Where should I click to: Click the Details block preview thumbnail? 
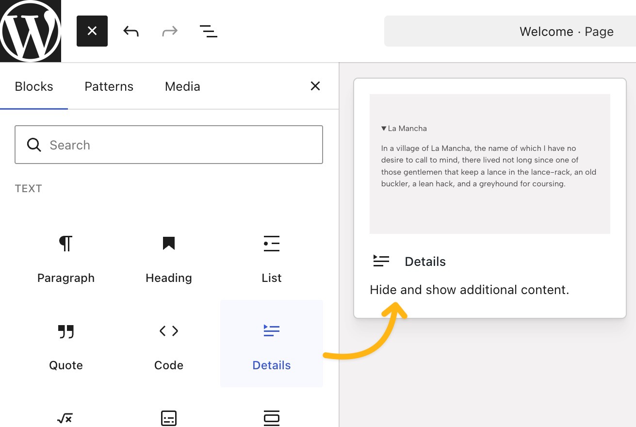[x=490, y=164]
